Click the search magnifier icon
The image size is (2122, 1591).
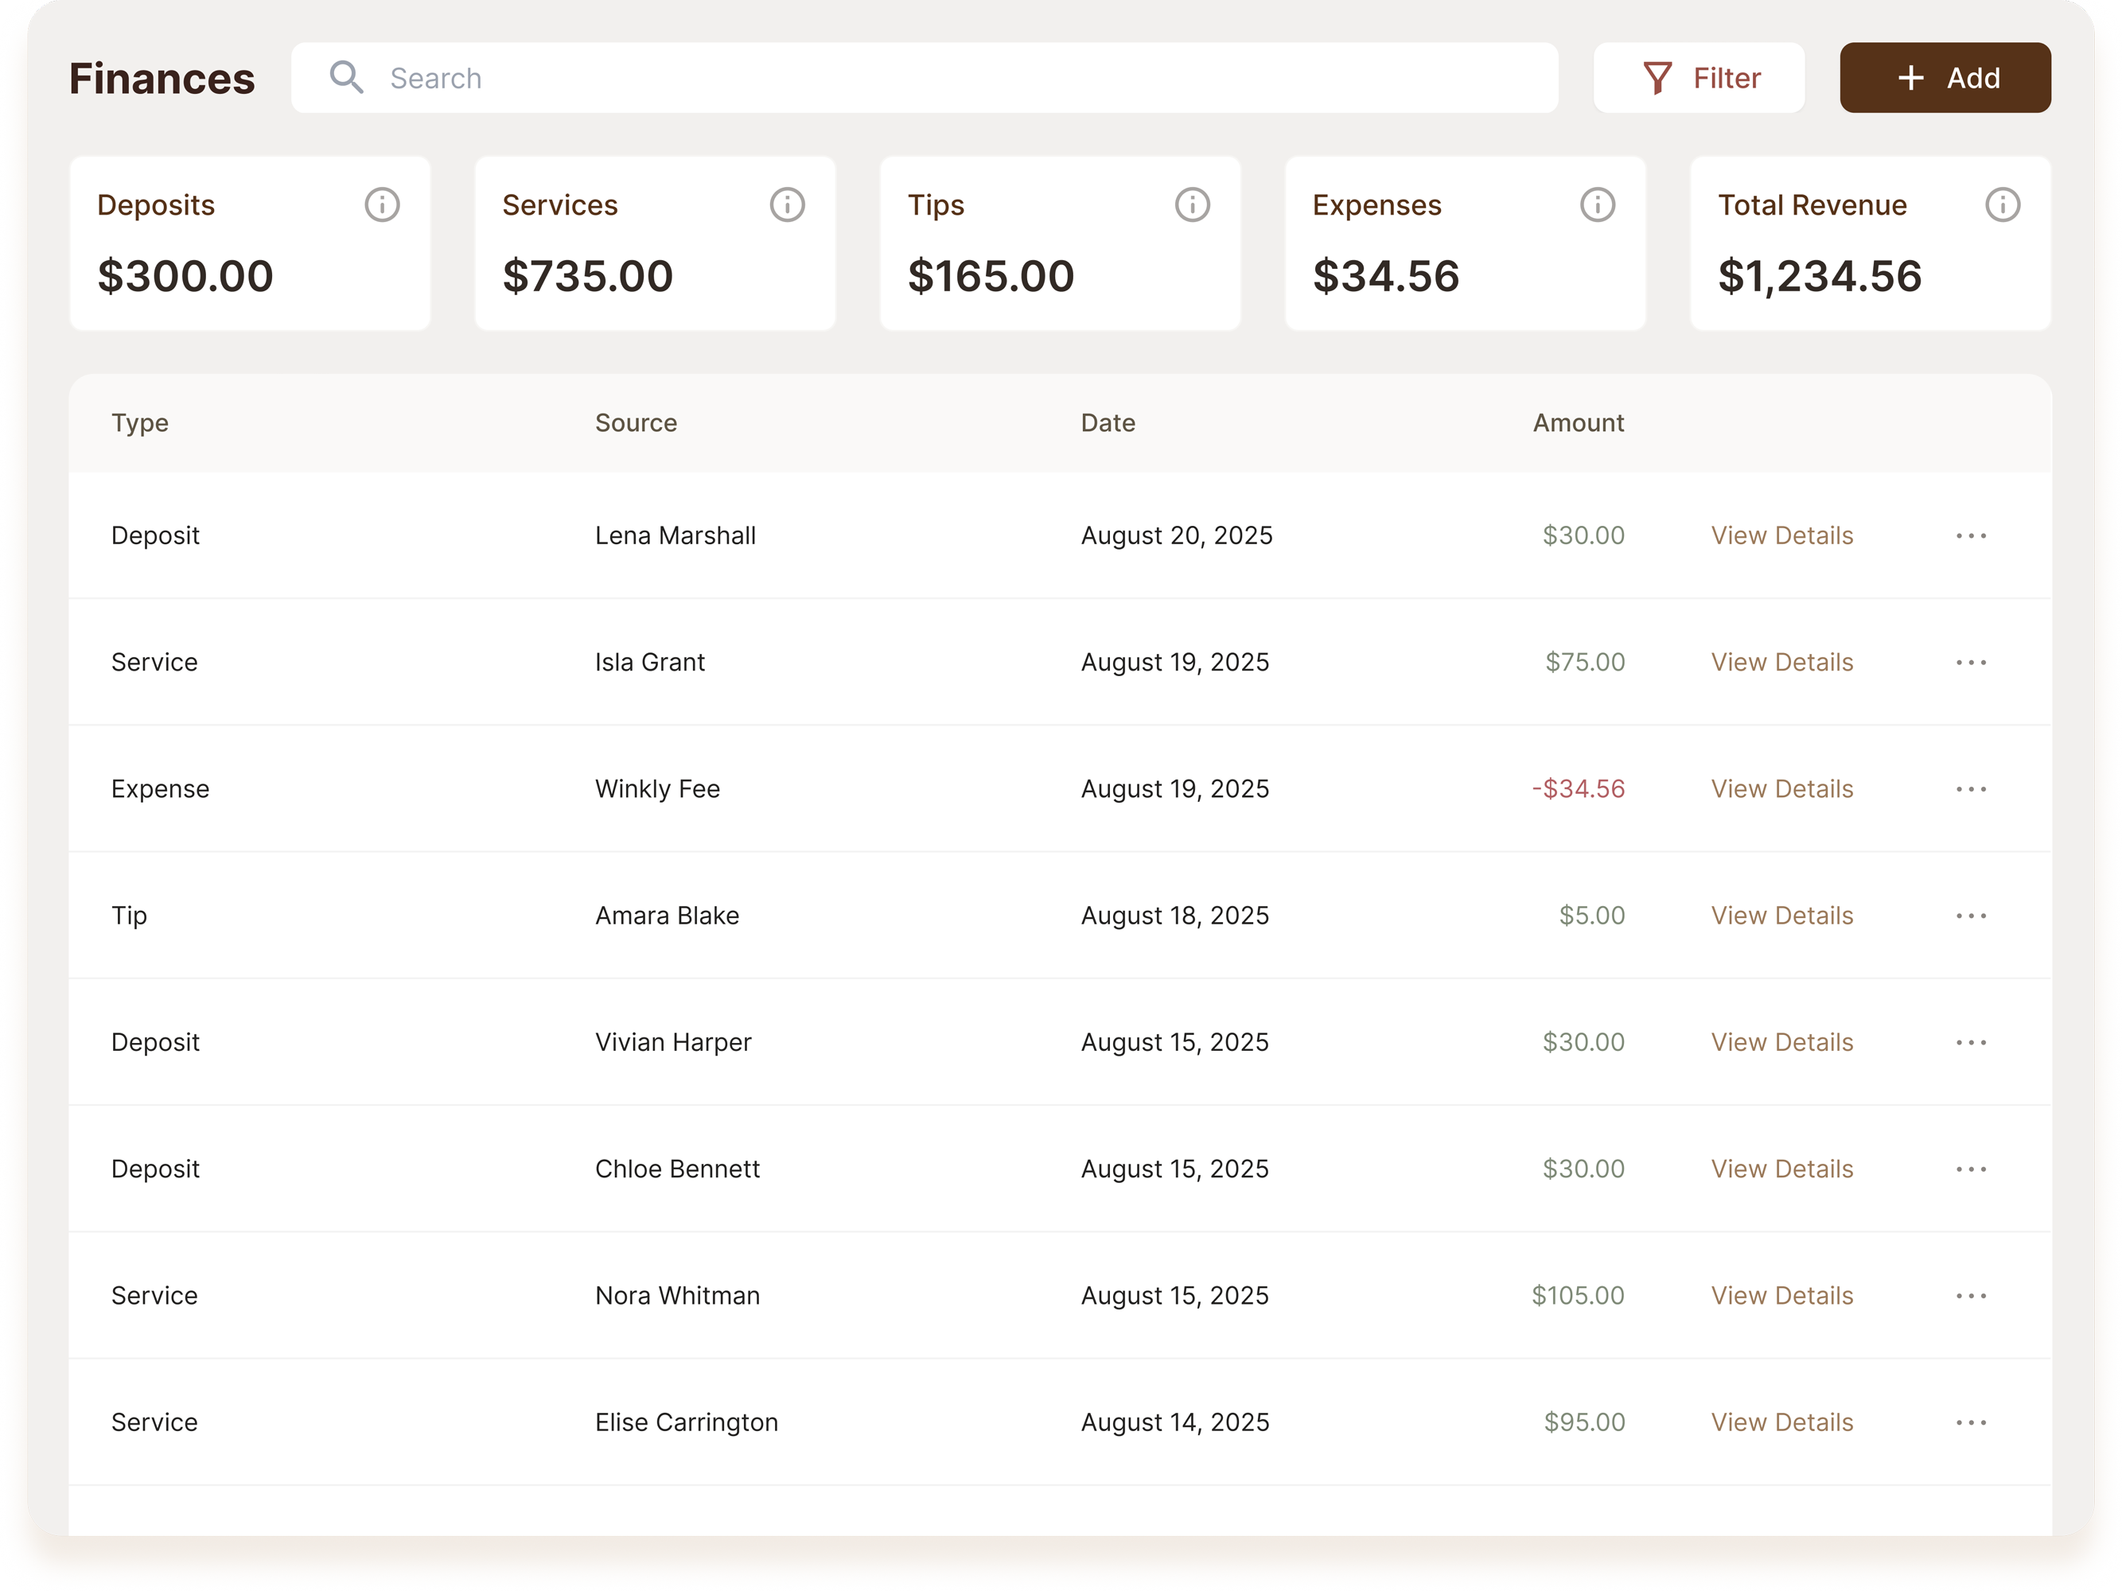click(346, 78)
